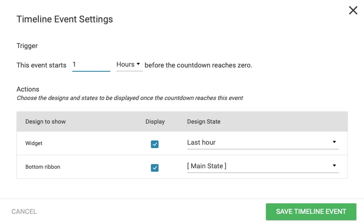
Task: Close the Timeline Event Settings dialog
Action: coord(353,11)
